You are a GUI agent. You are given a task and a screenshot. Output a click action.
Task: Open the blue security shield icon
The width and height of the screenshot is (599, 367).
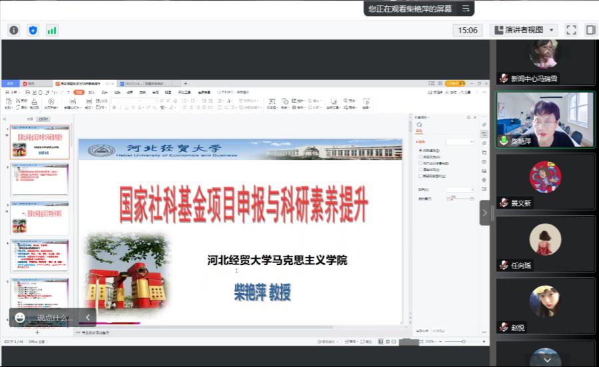tap(33, 30)
